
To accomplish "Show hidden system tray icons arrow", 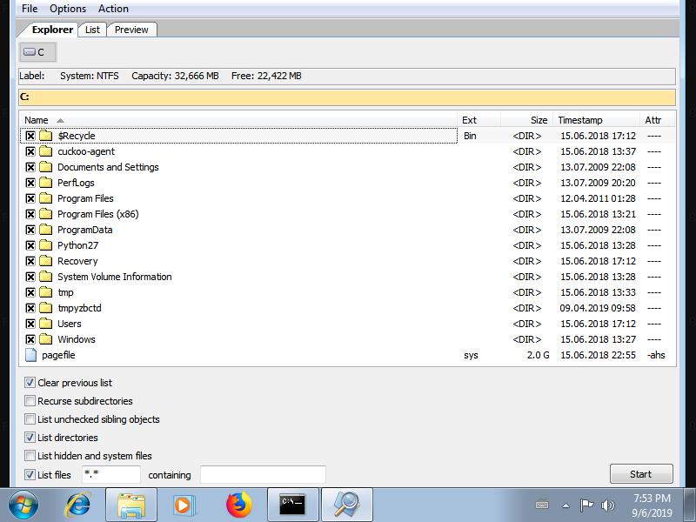I will pos(565,505).
